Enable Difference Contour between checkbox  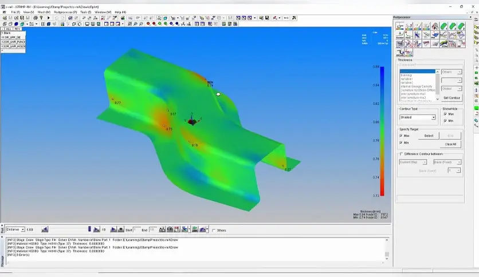pos(401,154)
